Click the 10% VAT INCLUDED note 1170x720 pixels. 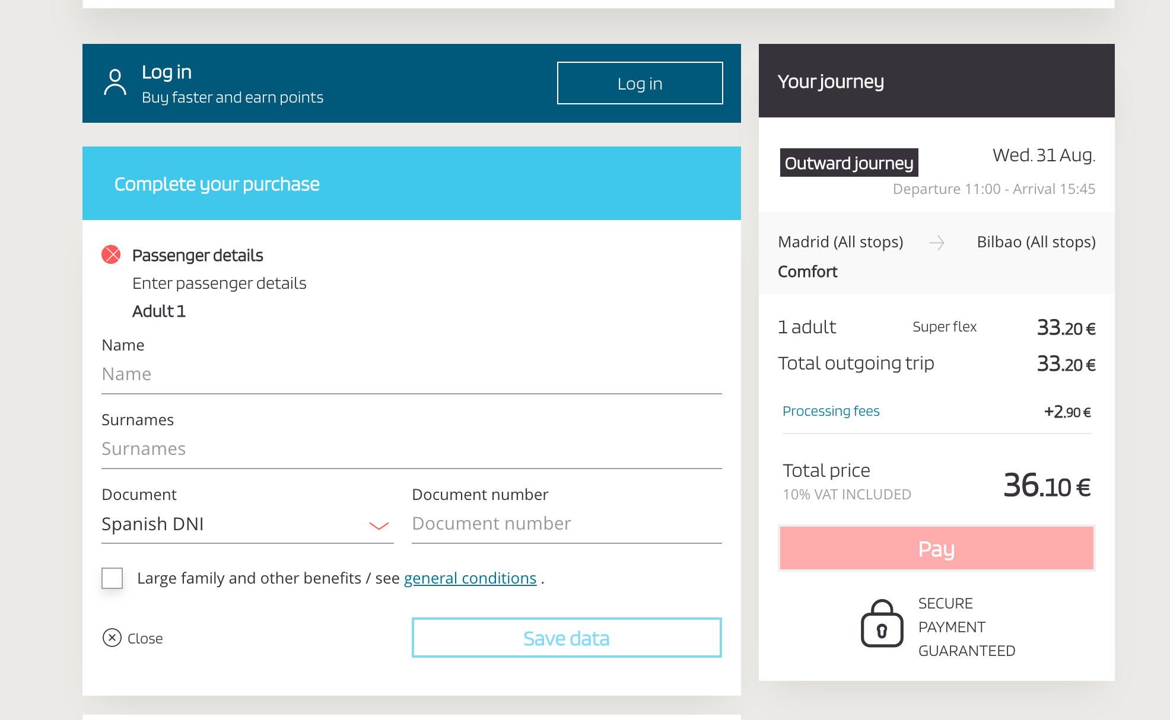[x=847, y=495]
